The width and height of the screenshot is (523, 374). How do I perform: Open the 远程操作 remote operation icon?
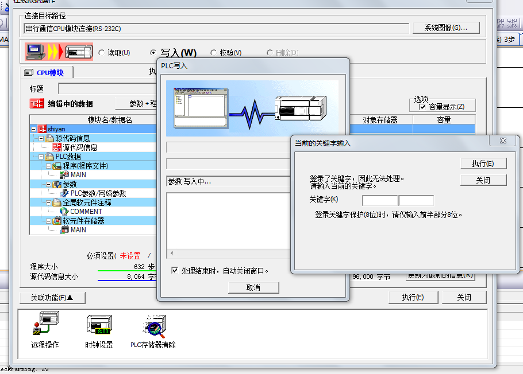coord(45,327)
